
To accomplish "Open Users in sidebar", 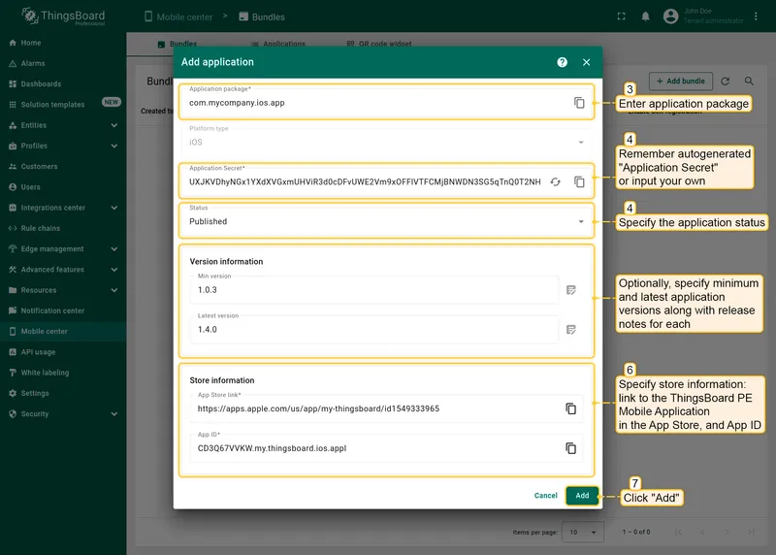I will [x=63, y=187].
